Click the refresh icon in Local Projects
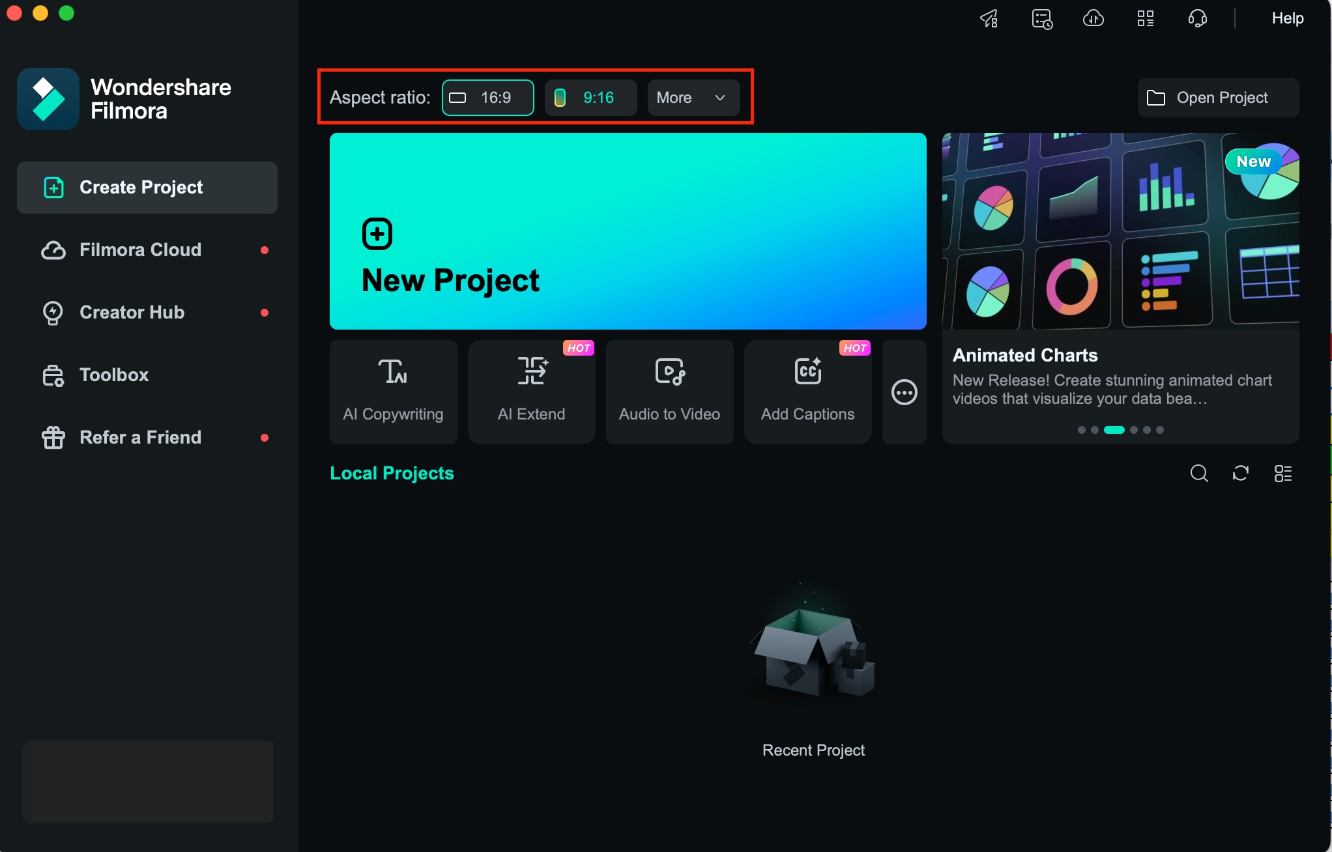The image size is (1332, 852). 1241,474
